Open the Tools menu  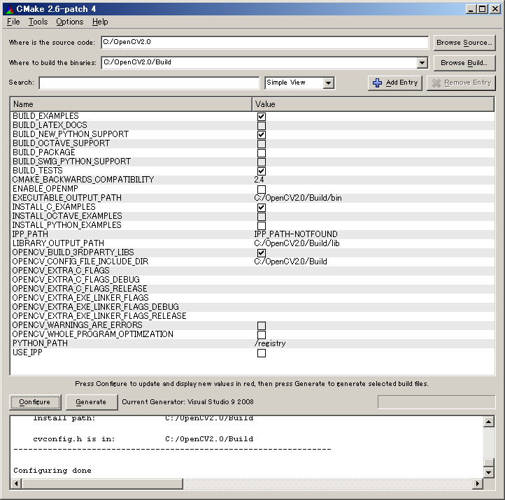[38, 22]
